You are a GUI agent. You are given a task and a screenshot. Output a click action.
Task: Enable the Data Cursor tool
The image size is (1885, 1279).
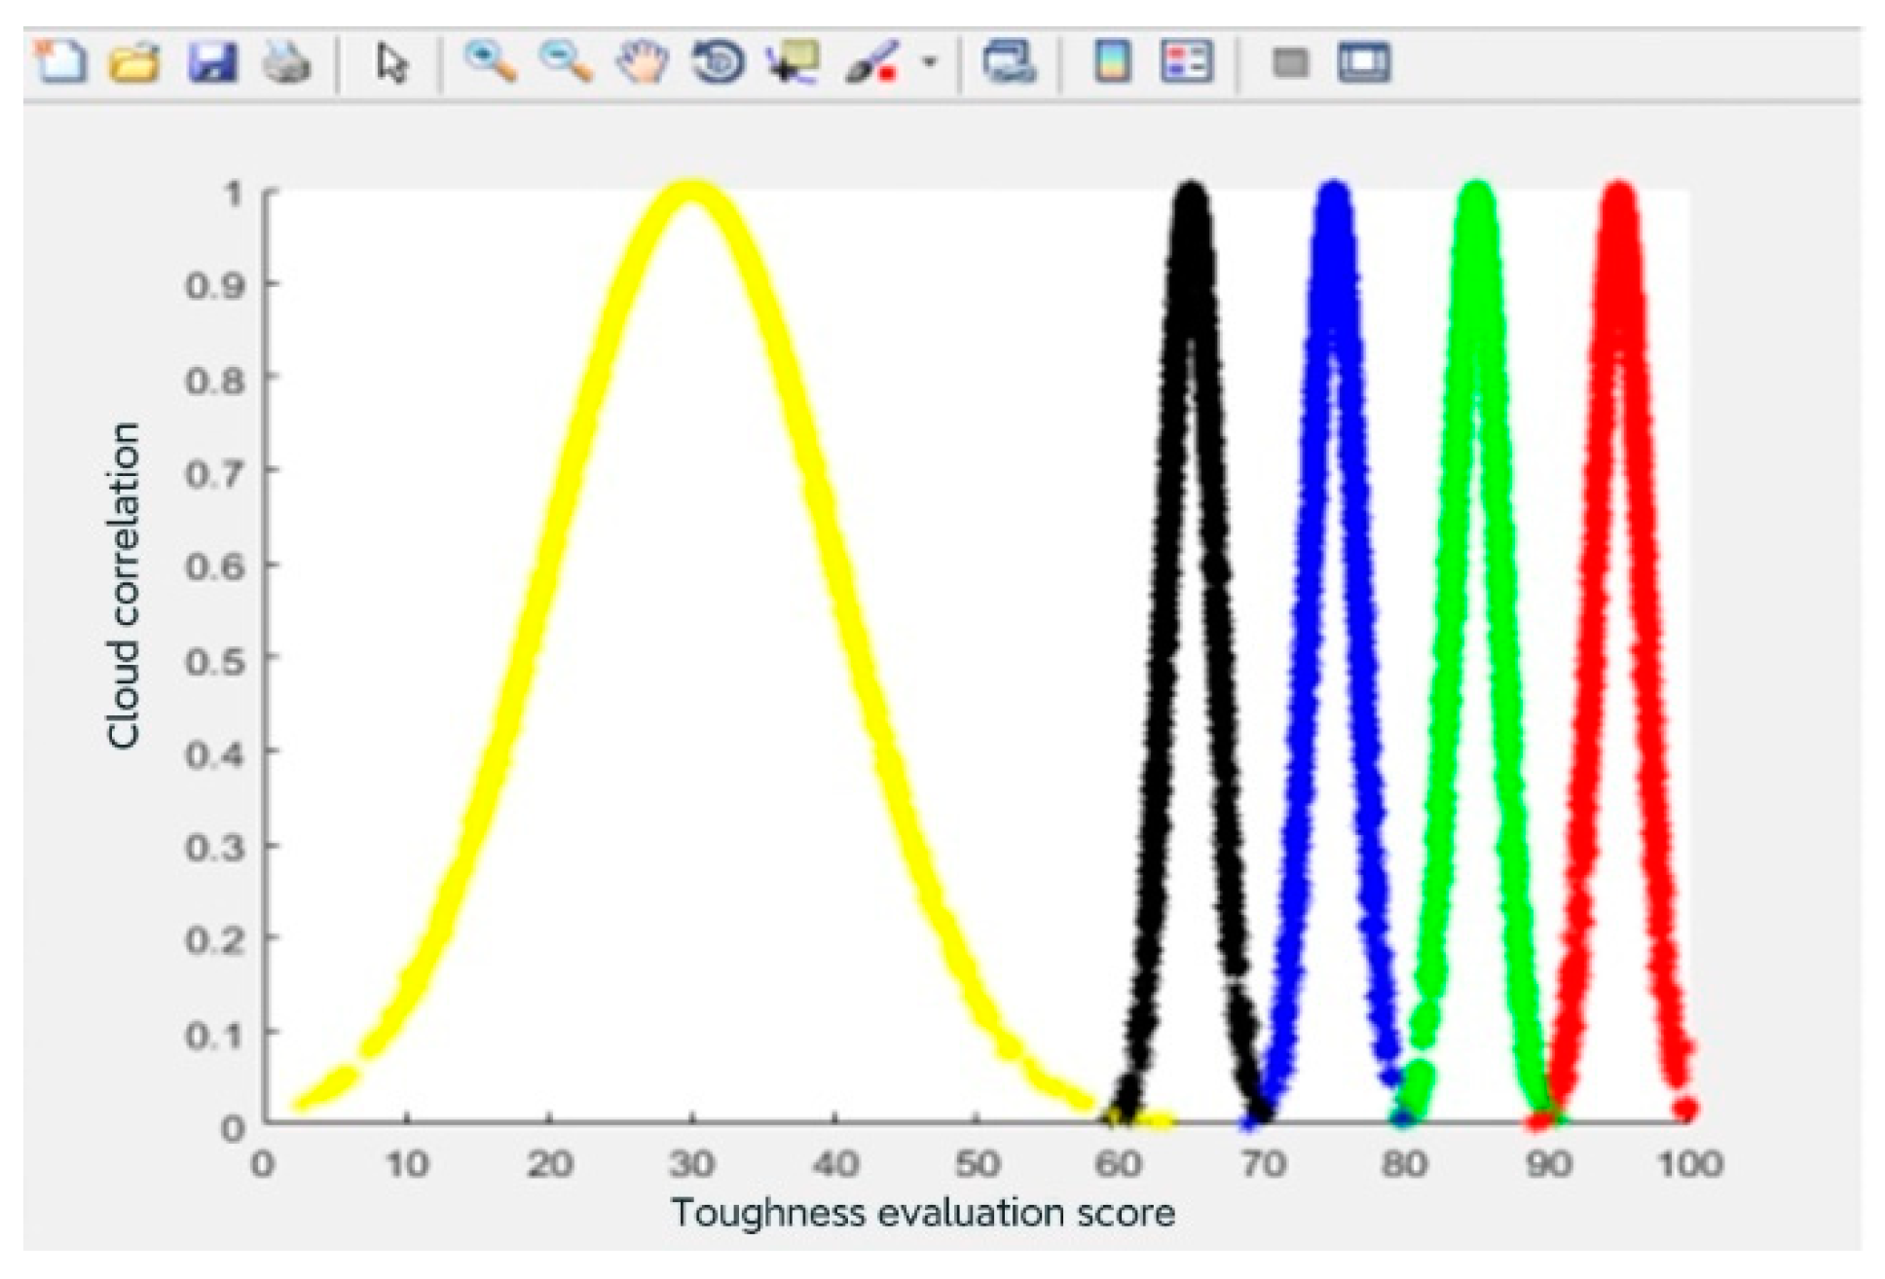click(795, 63)
